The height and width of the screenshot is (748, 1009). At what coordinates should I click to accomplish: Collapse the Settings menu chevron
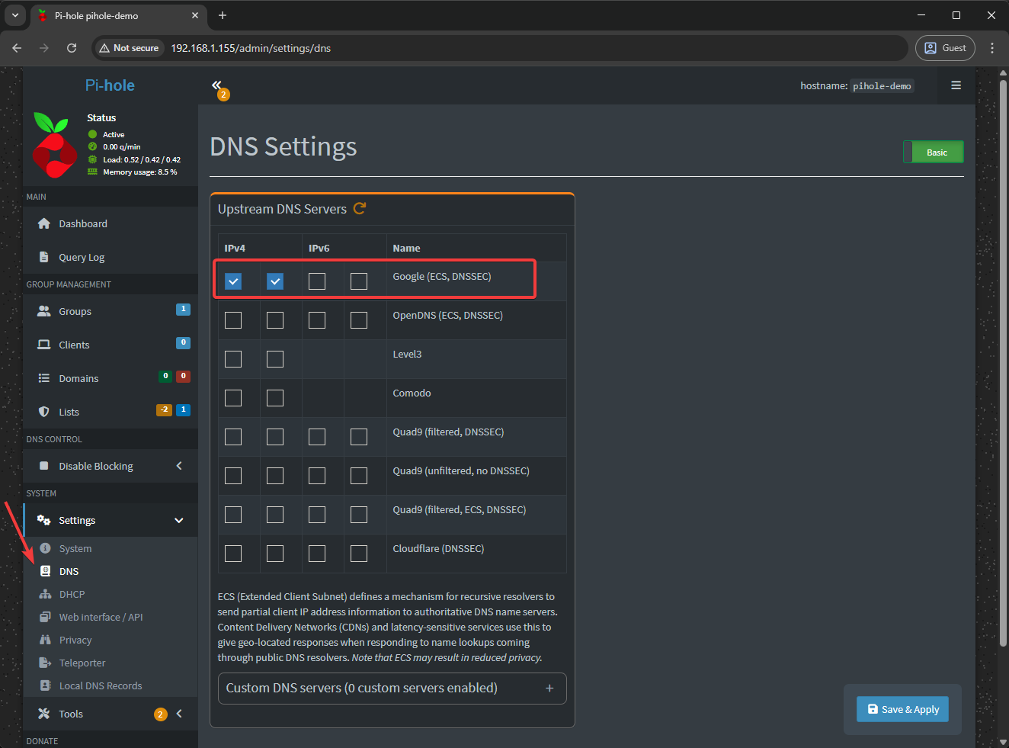click(x=179, y=520)
